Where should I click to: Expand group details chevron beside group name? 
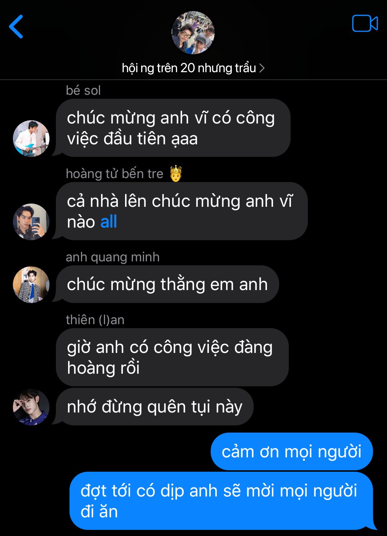[262, 68]
